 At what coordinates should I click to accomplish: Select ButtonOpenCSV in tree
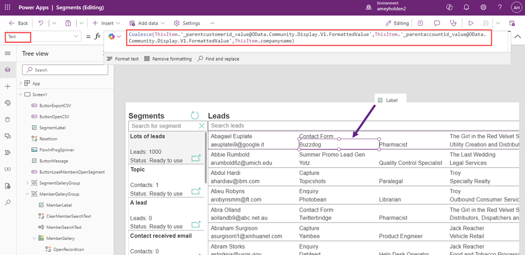point(54,116)
